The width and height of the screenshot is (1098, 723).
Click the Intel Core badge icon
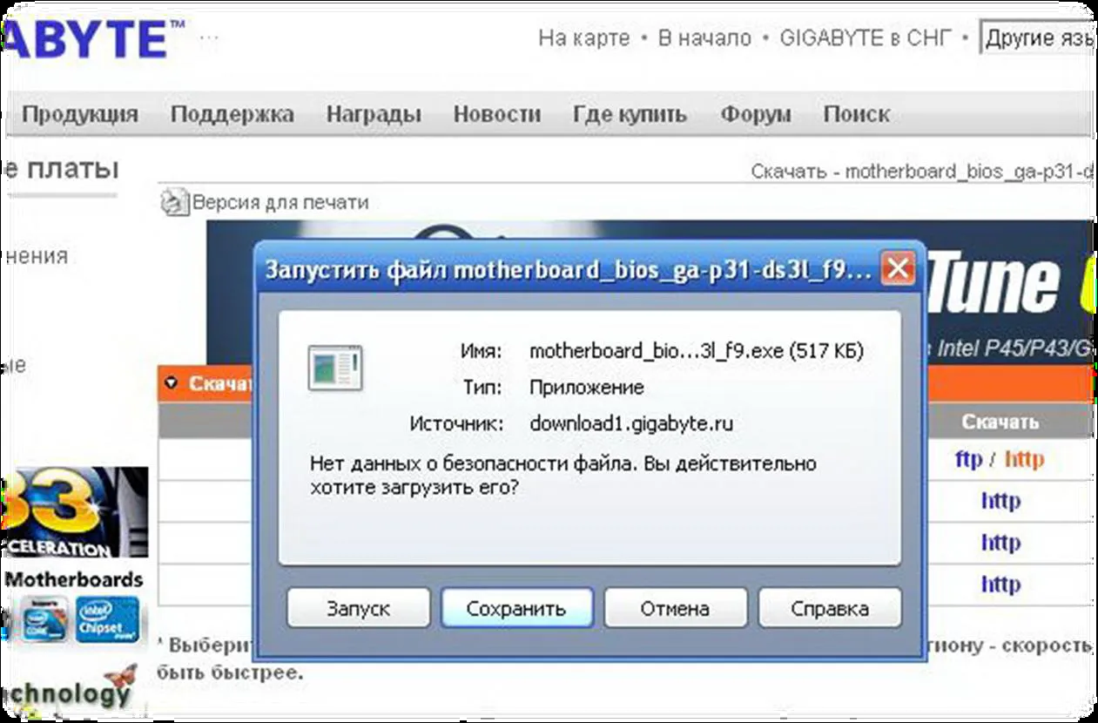pos(42,619)
